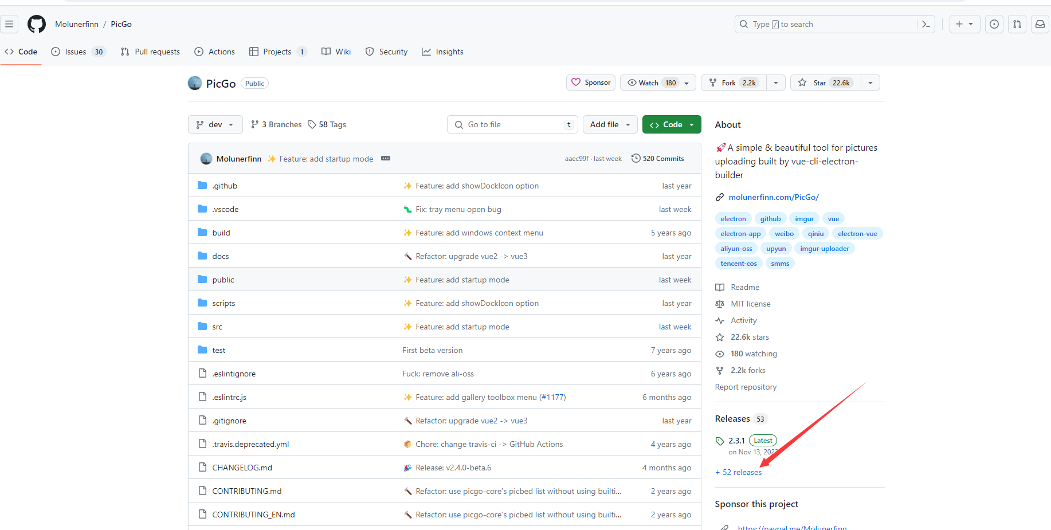Open the Issues shortcut icon in the header
Image resolution: width=1051 pixels, height=530 pixels.
[994, 24]
